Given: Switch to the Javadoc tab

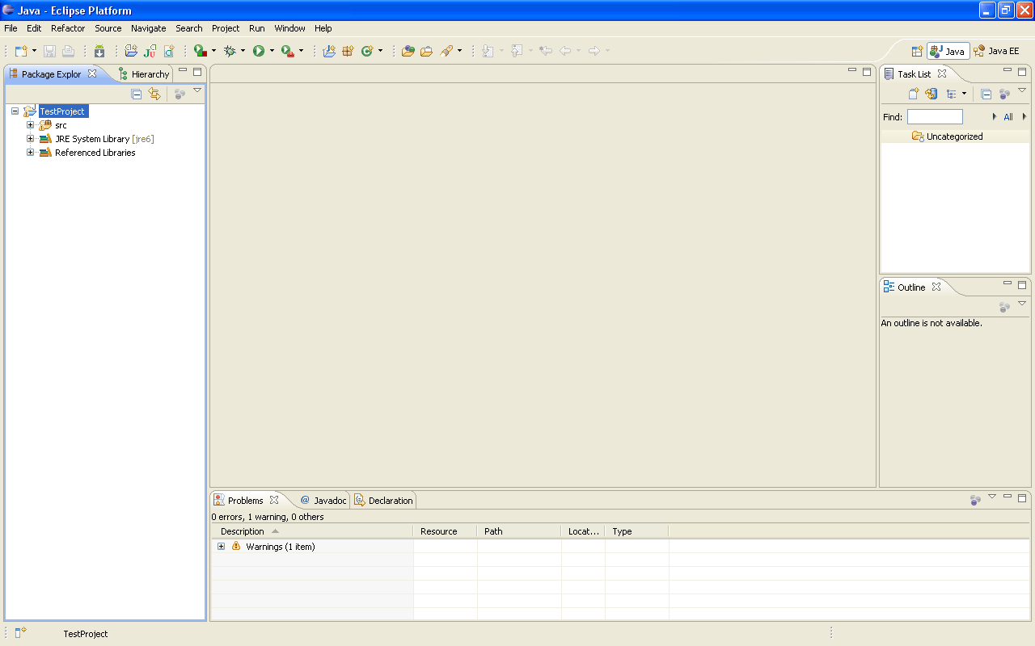Looking at the screenshot, I should [323, 501].
